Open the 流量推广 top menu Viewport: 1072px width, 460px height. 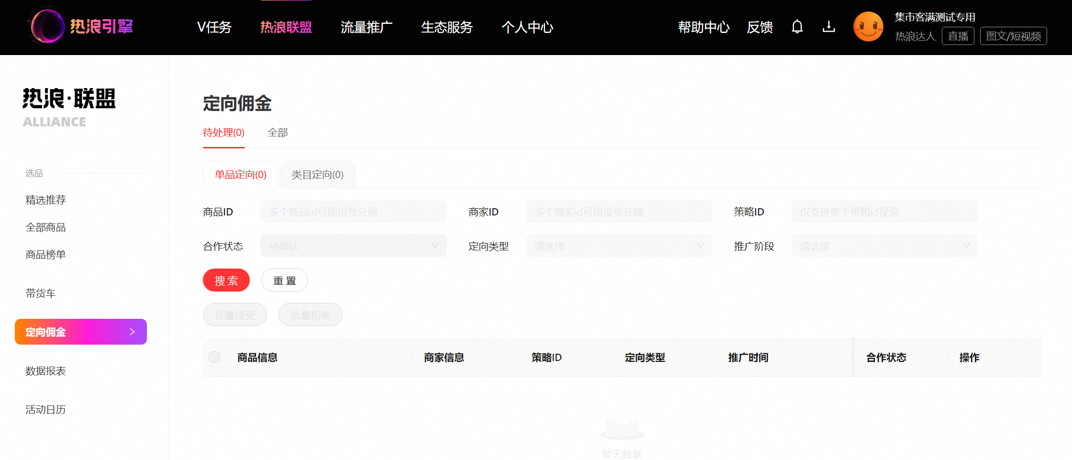367,27
